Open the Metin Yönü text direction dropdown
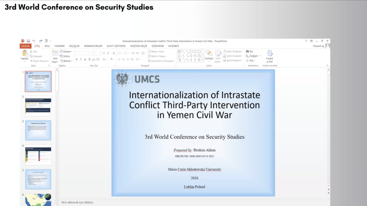 pyautogui.click(x=156, y=52)
